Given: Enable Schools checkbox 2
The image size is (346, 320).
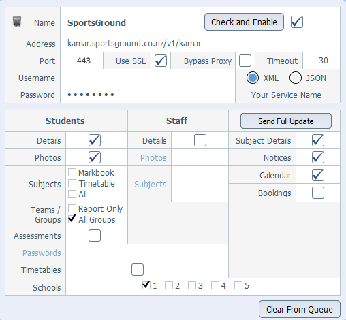Looking at the screenshot, I should (x=169, y=285).
